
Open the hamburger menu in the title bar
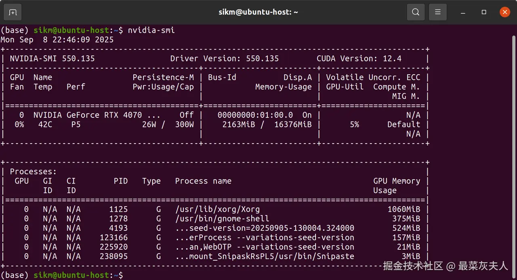point(437,12)
